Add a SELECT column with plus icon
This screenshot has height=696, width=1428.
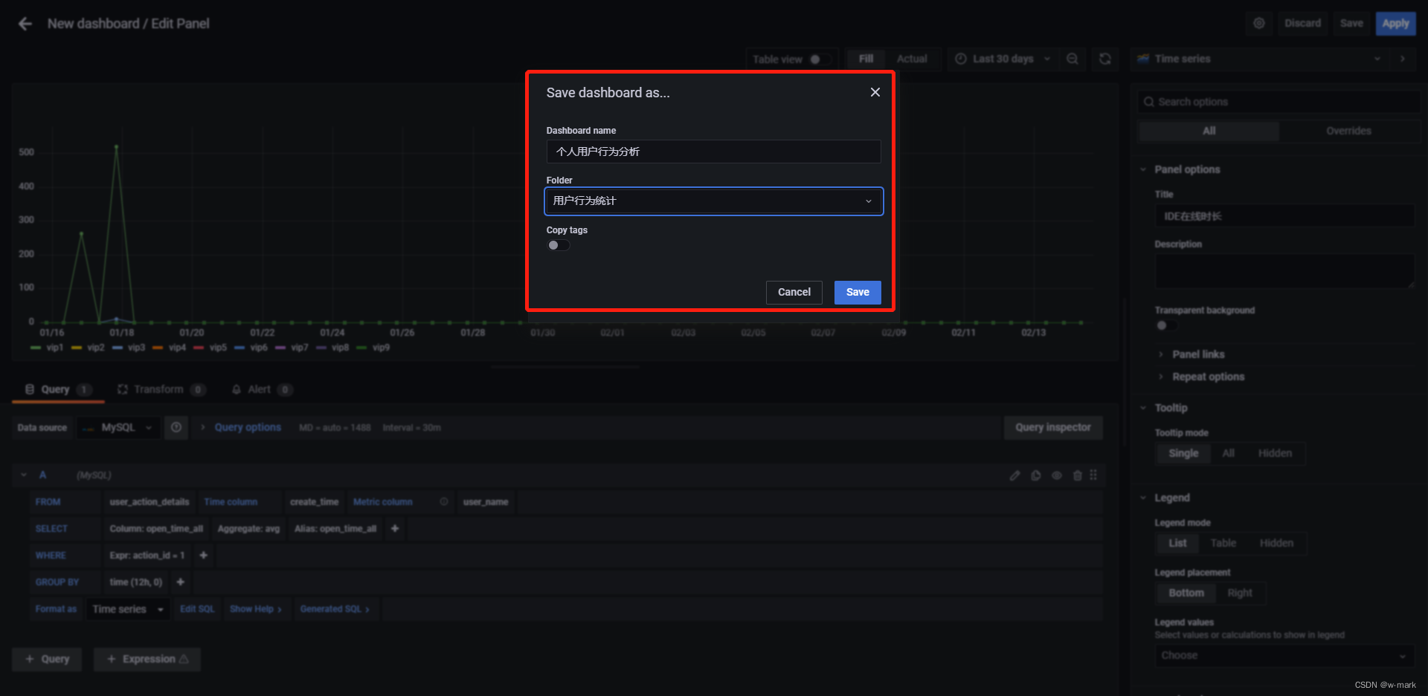[395, 529]
